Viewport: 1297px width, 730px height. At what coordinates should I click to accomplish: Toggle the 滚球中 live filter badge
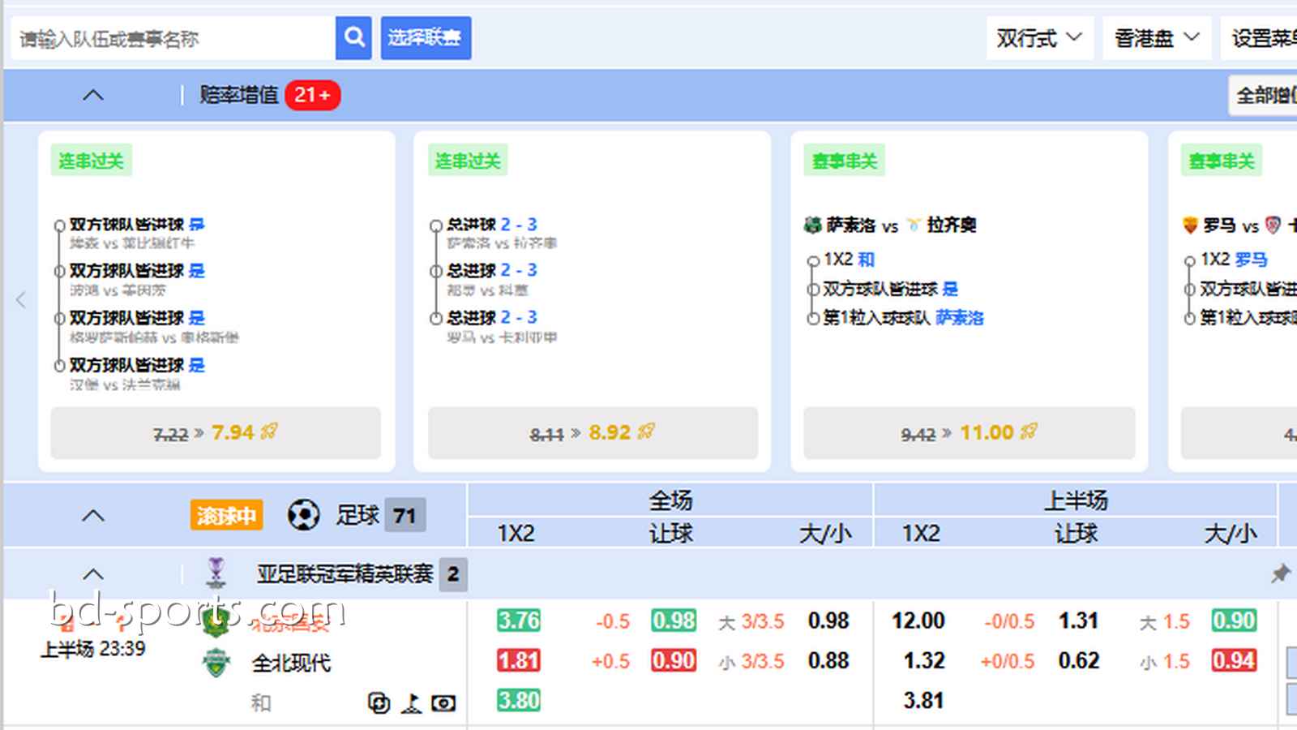click(x=226, y=515)
